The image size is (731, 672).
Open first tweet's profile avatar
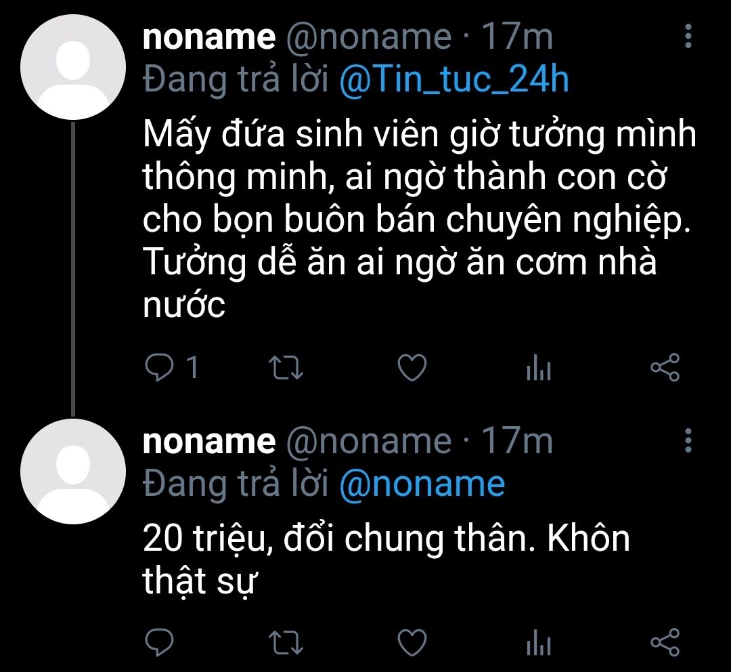point(73,66)
